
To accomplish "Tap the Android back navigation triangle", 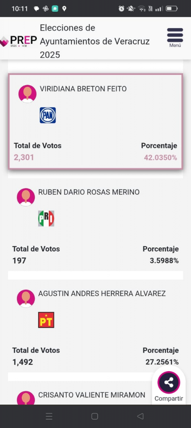I will [x=140, y=416].
